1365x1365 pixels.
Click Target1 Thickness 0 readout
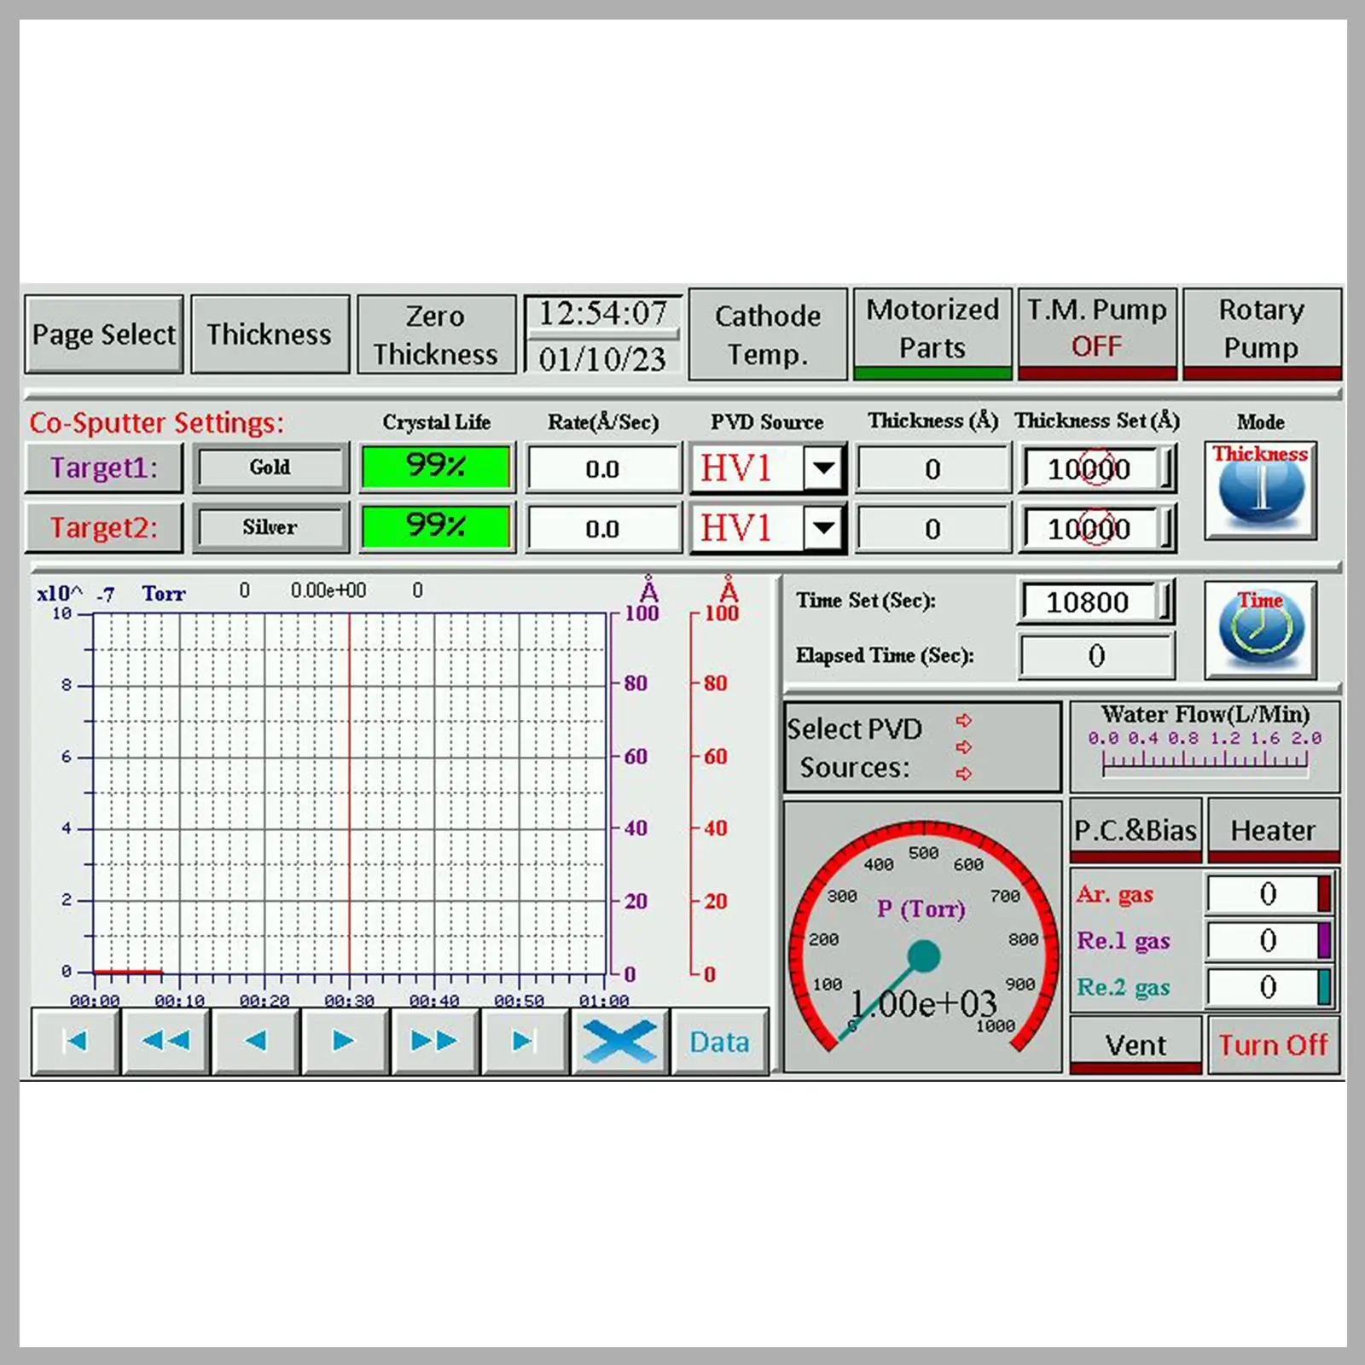click(932, 468)
